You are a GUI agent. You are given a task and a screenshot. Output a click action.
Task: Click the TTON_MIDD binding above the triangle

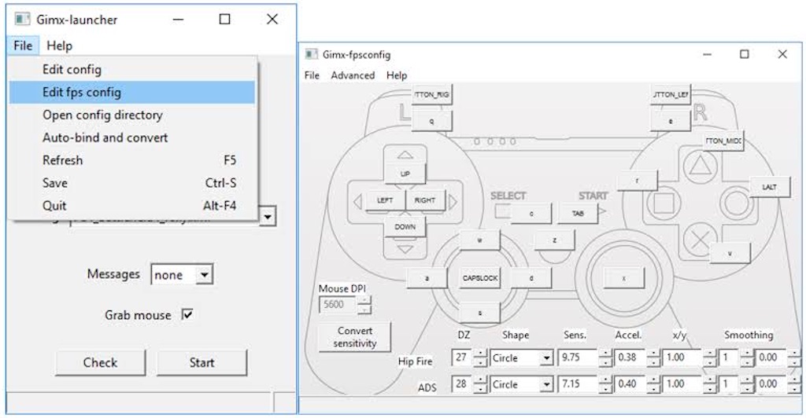coord(723,141)
